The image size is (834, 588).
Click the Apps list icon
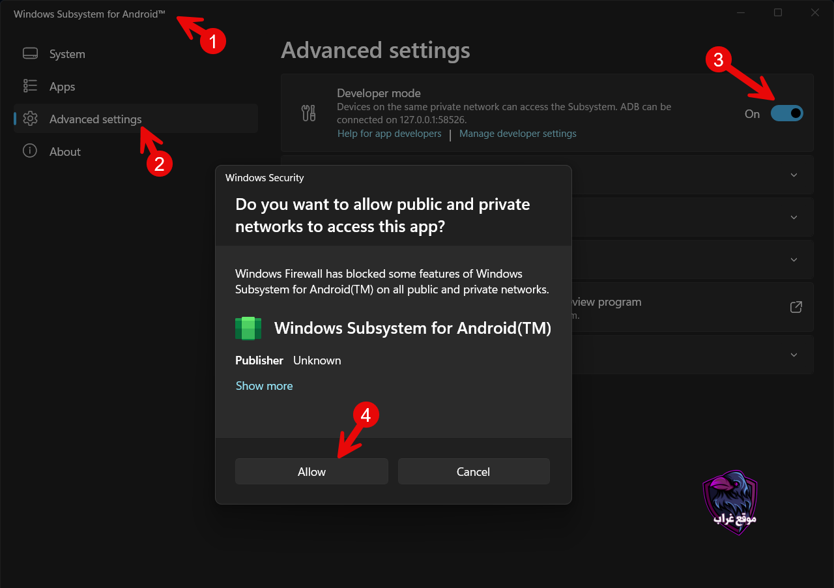tap(30, 86)
